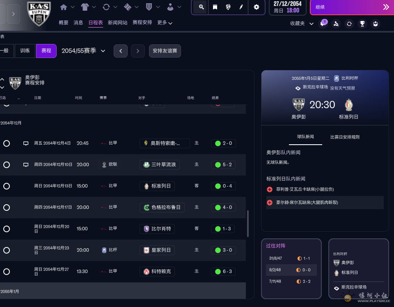Open the player search magnifier
This screenshot has width=394, height=307.
[200, 7]
